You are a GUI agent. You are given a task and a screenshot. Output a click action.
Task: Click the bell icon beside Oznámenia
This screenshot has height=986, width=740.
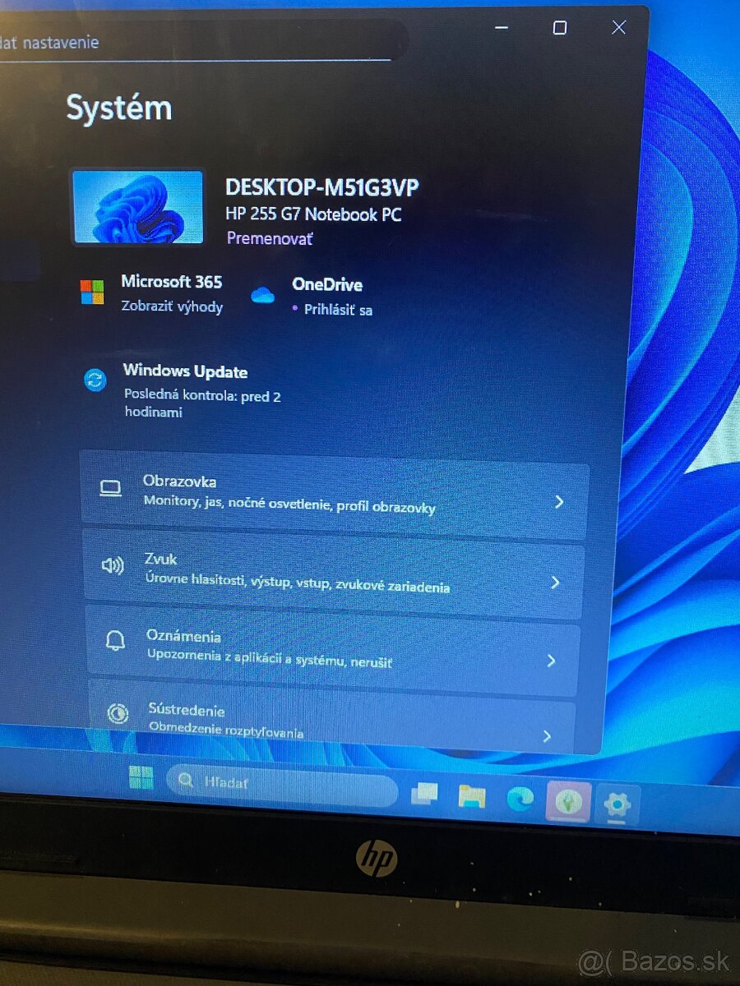(115, 641)
